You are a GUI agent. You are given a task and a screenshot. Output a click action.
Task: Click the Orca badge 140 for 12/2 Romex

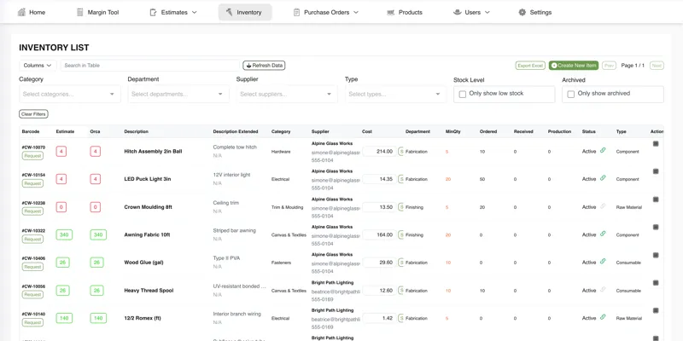coord(98,318)
